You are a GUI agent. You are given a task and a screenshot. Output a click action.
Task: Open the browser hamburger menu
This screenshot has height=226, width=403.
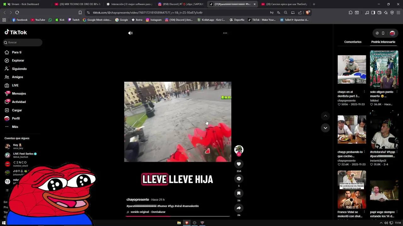click(399, 13)
